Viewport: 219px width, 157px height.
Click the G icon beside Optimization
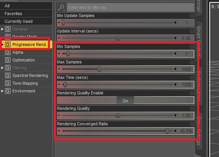pyautogui.click(x=8, y=60)
